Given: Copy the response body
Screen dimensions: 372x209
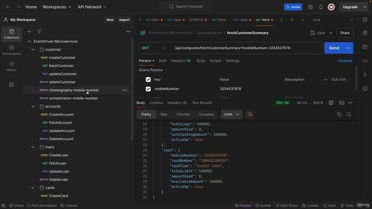Looking at the screenshot, I should 339,114.
